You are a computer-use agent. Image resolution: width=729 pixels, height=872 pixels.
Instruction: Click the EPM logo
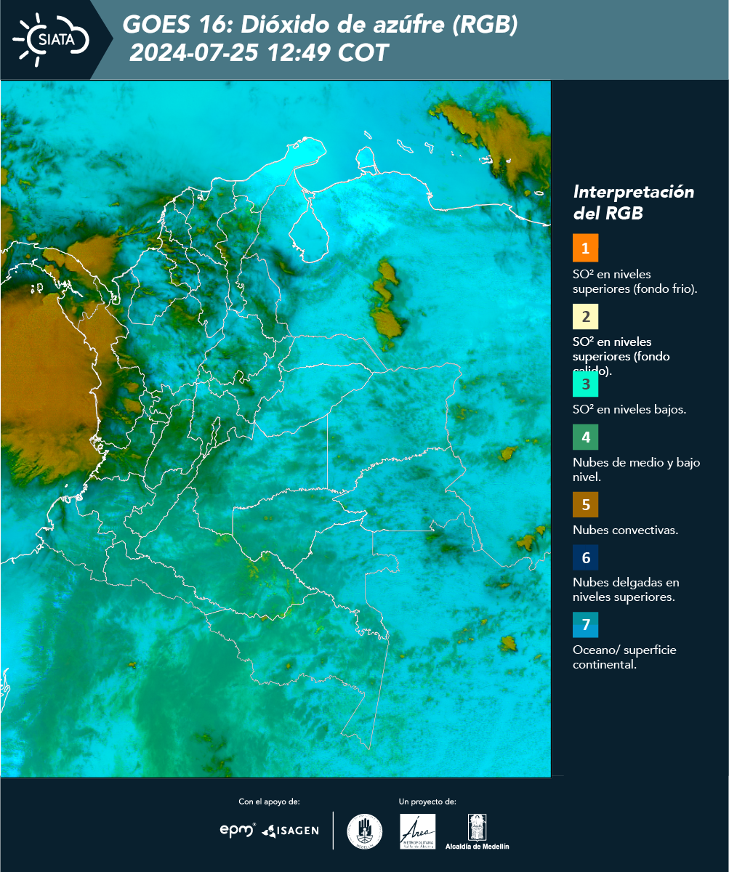[x=238, y=830]
